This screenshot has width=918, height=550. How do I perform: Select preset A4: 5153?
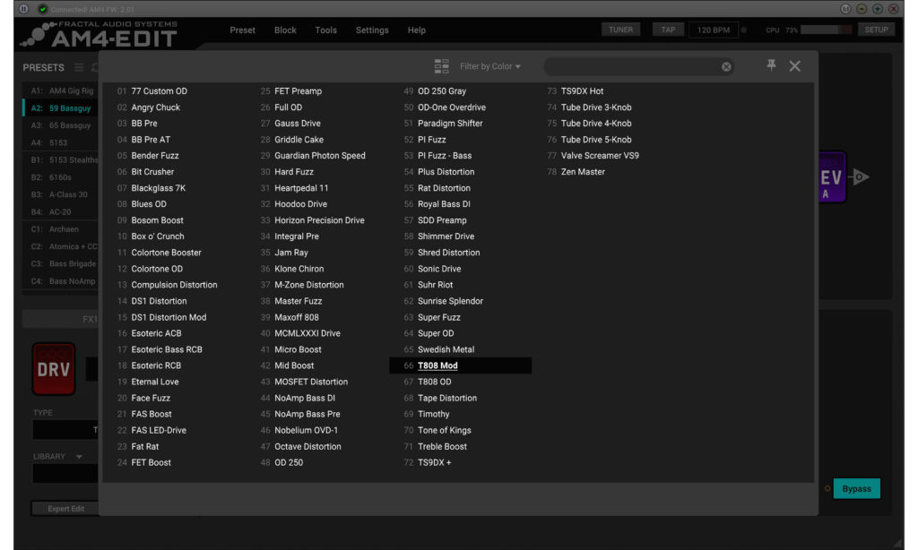click(62, 142)
